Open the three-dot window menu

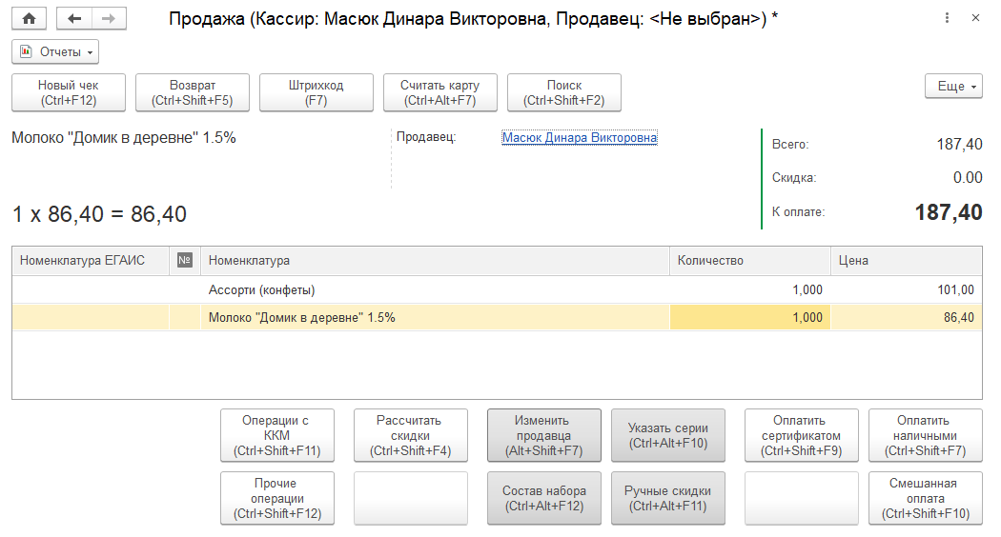[947, 18]
